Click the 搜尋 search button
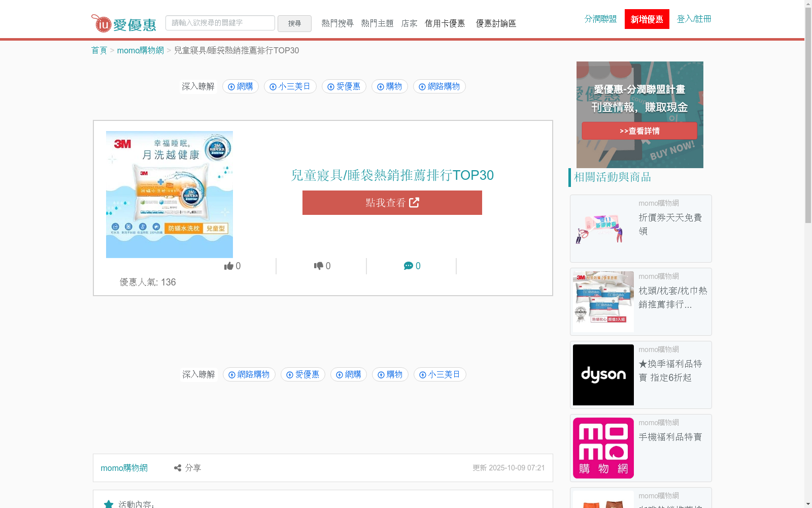 [x=294, y=23]
